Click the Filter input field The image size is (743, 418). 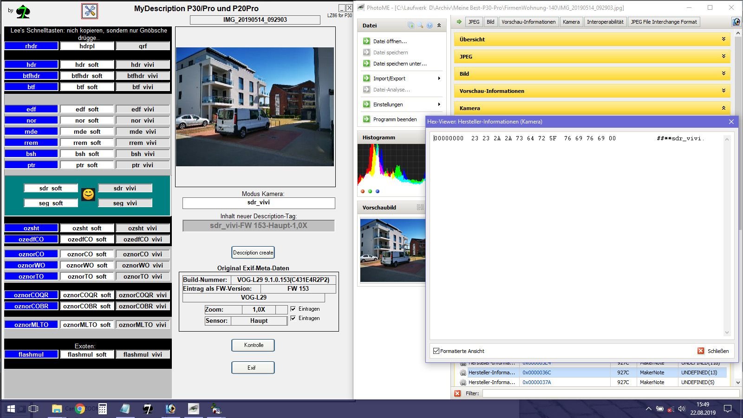611,393
